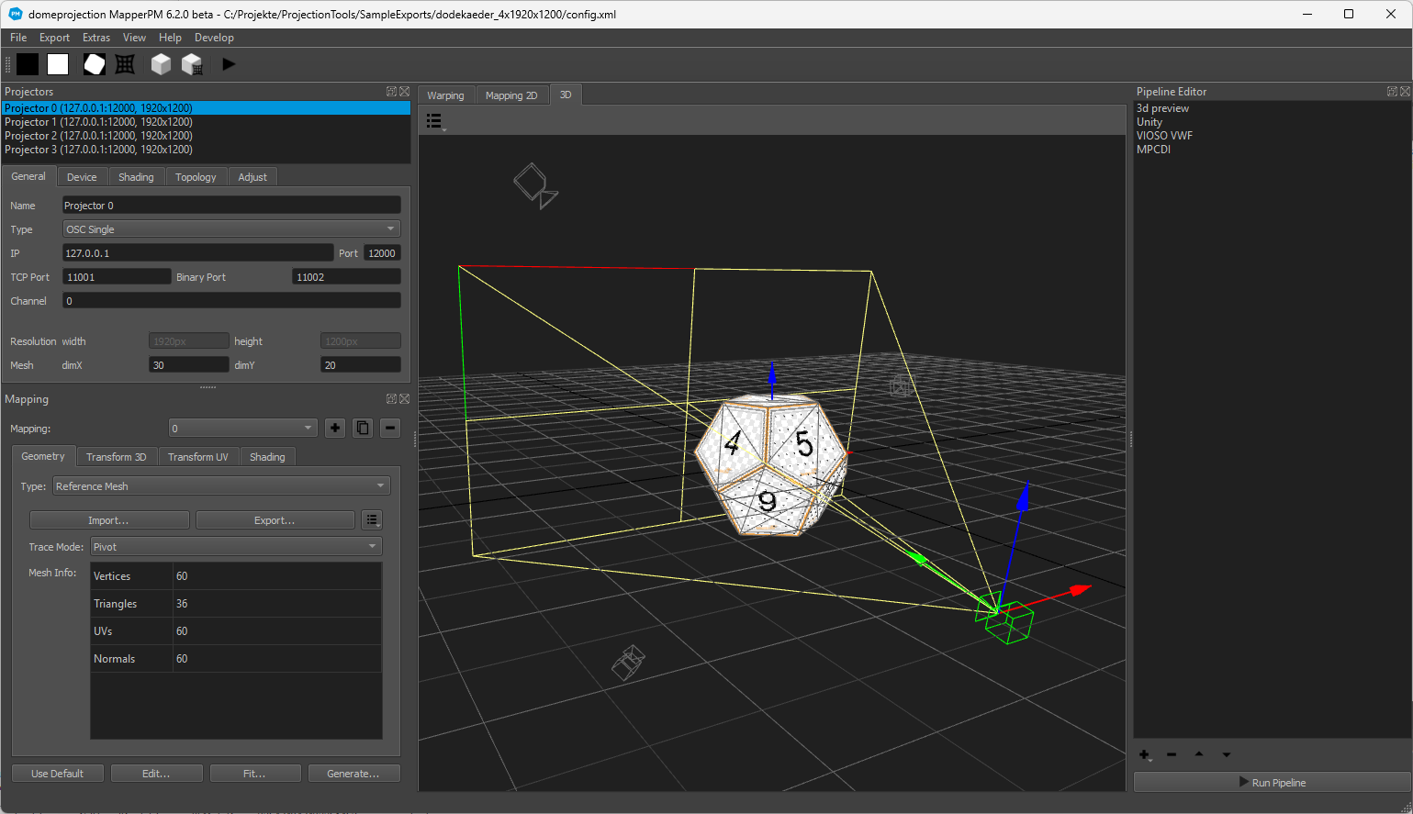1413x814 pixels.
Task: Add a new mapping with plus icon
Action: (335, 428)
